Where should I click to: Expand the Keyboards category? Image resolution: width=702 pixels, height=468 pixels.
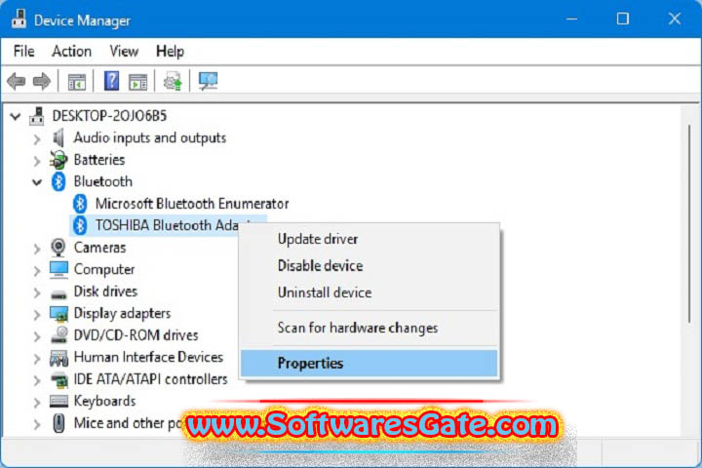[37, 402]
